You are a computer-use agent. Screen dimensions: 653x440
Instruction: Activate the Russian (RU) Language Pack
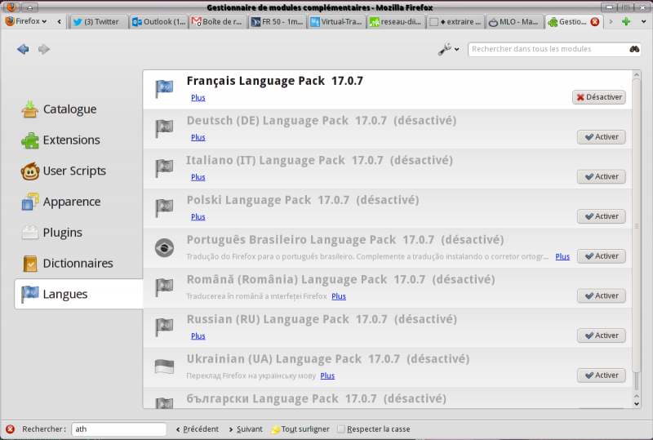(602, 336)
